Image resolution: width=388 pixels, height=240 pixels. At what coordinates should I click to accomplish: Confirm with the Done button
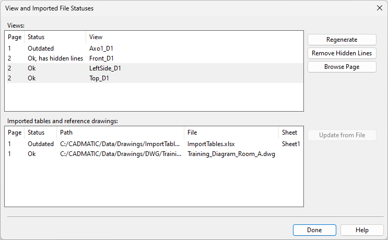pos(314,230)
